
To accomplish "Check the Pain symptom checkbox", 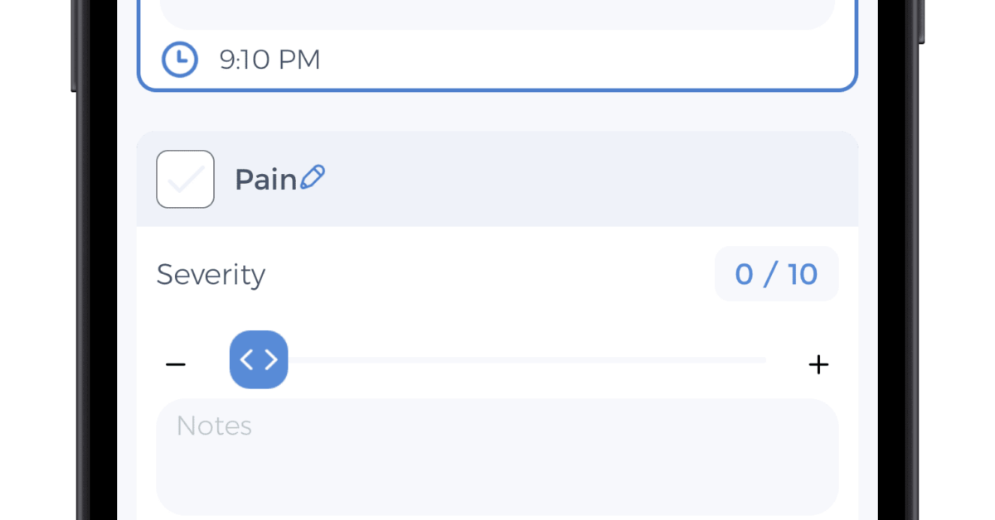I will pos(185,179).
